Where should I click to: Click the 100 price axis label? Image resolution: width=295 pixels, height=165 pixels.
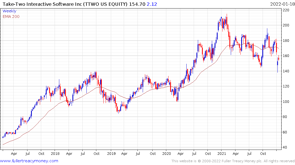click(286, 102)
